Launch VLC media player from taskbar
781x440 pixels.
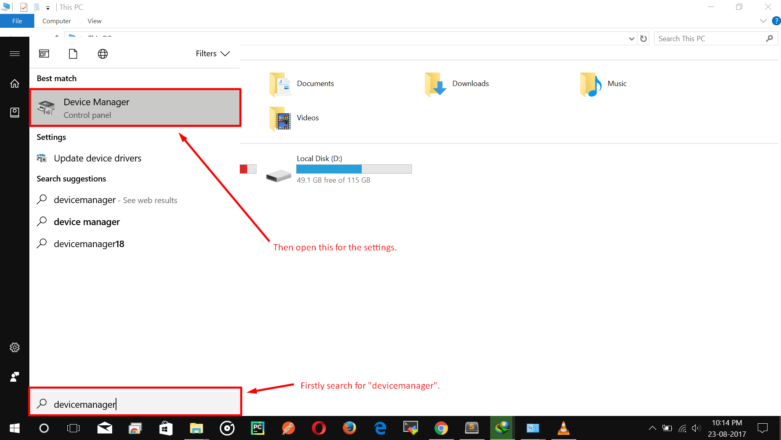pyautogui.click(x=564, y=428)
